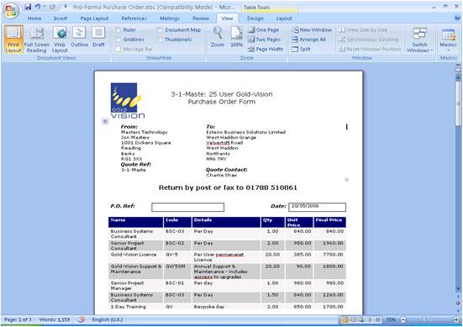Enable the Document Map checkbox

[160, 29]
